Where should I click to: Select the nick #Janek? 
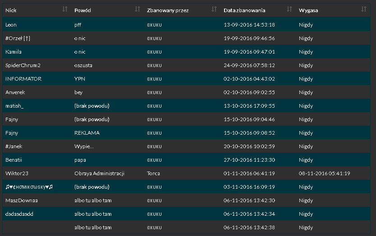pos(14,146)
